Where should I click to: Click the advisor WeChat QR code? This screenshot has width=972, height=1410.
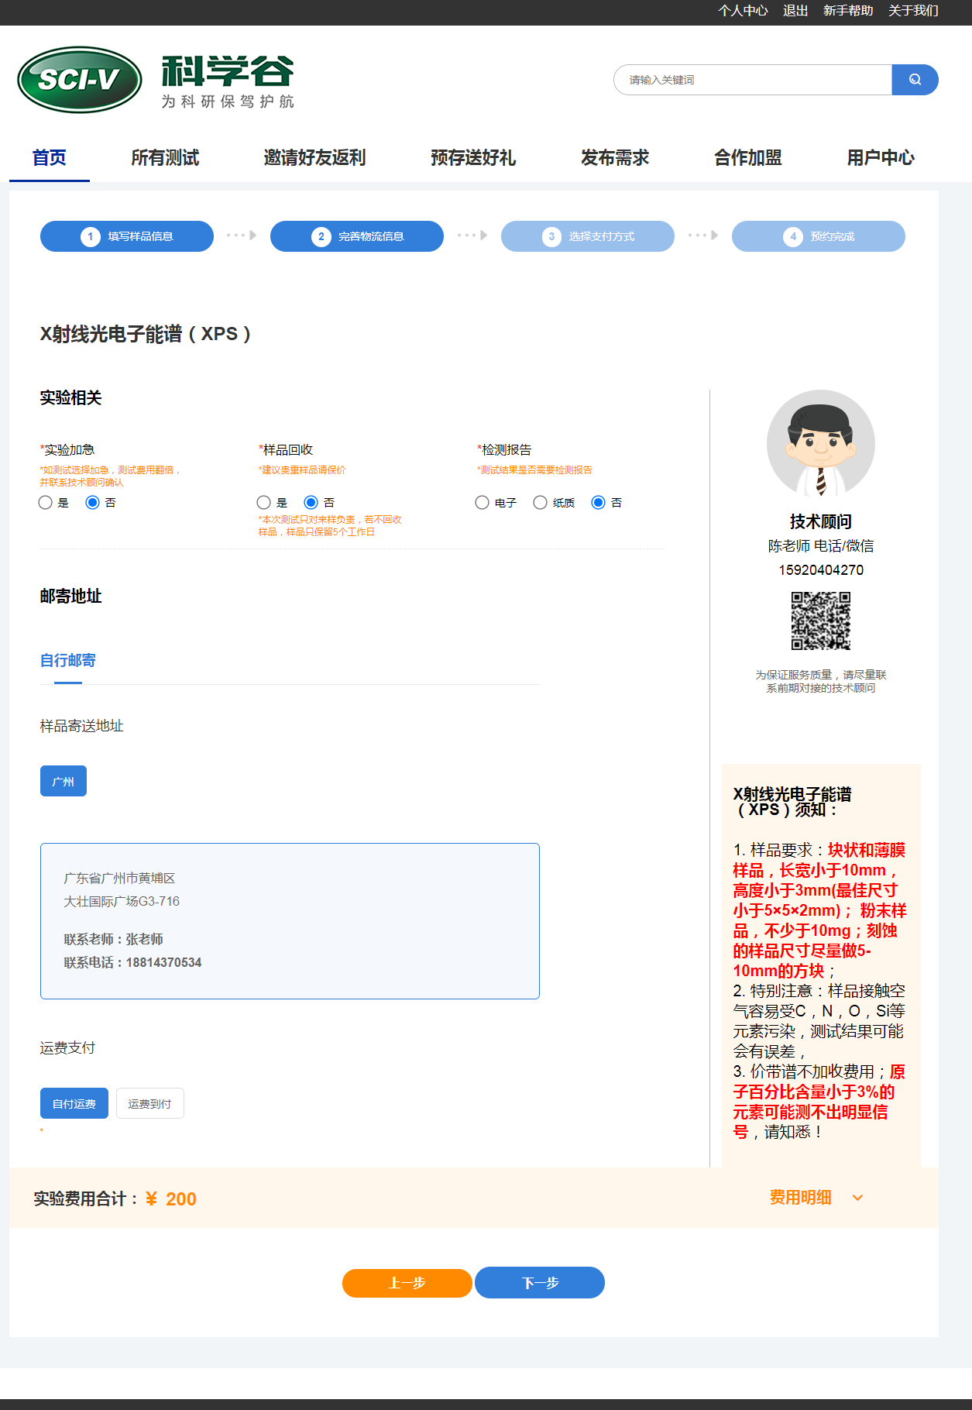pyautogui.click(x=820, y=621)
